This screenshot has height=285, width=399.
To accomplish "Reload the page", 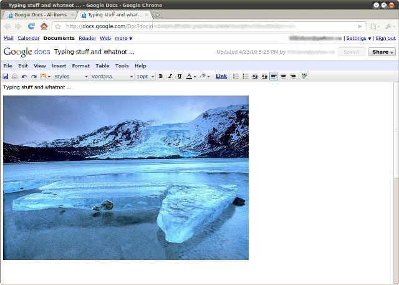I will (31, 26).
